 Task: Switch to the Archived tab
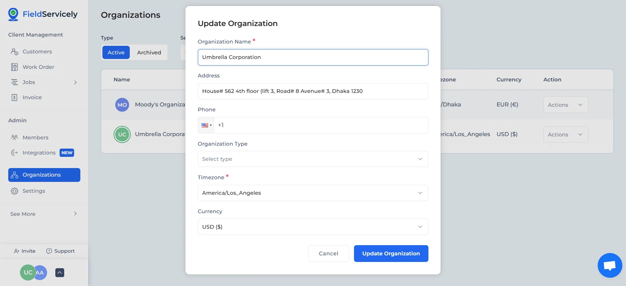click(149, 52)
